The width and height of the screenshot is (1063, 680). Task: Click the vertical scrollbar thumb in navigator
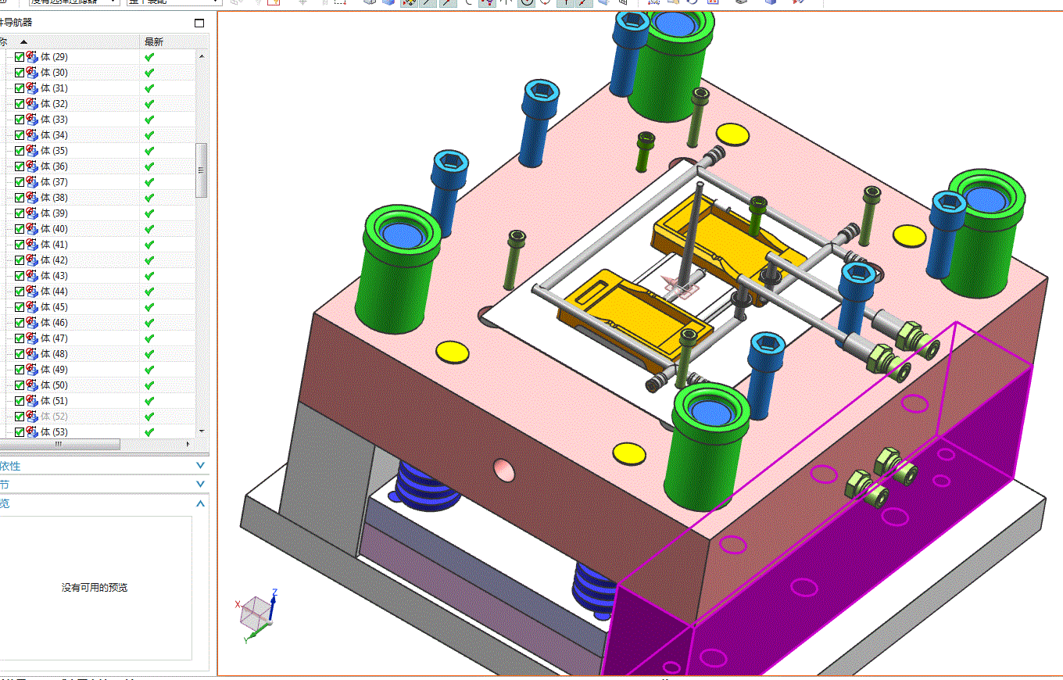click(201, 170)
